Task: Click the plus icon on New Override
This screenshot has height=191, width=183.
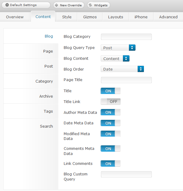Action: pyautogui.click(x=56, y=5)
